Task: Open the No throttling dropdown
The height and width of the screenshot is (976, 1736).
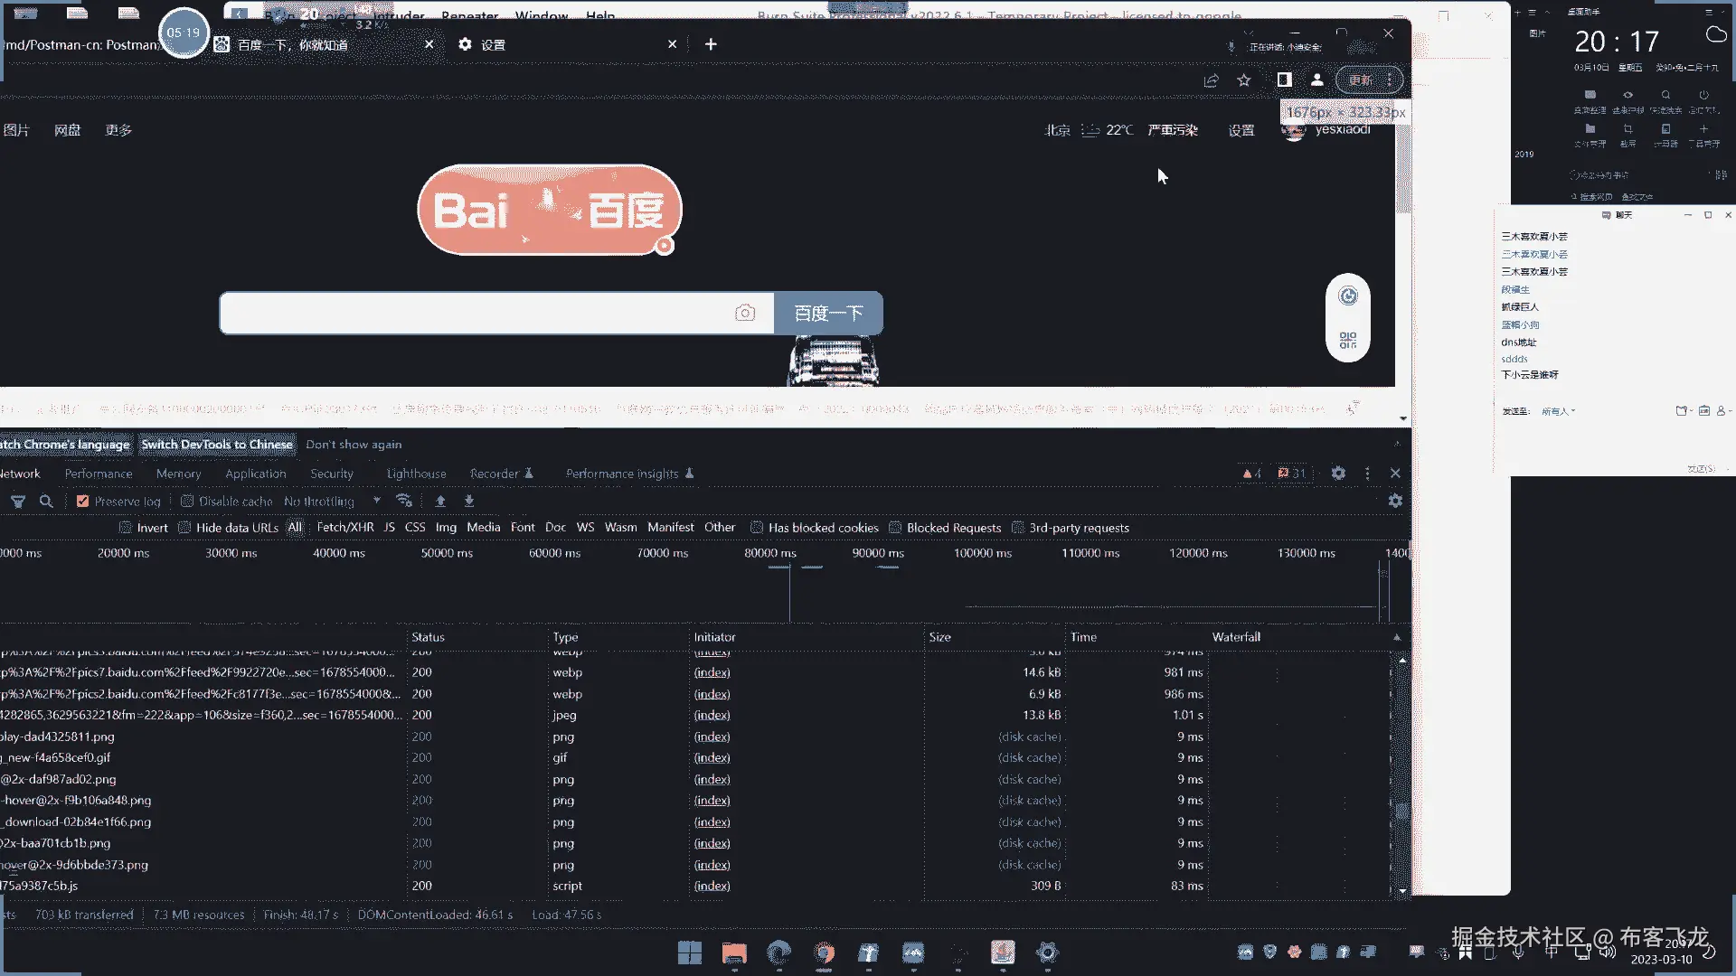Action: (332, 502)
